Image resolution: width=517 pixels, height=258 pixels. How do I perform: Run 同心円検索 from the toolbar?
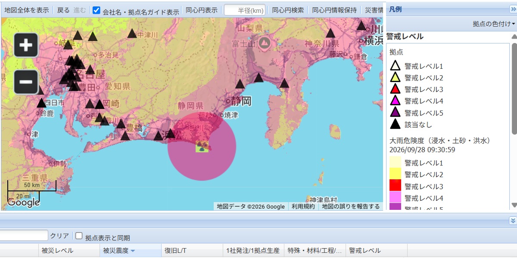(x=288, y=10)
